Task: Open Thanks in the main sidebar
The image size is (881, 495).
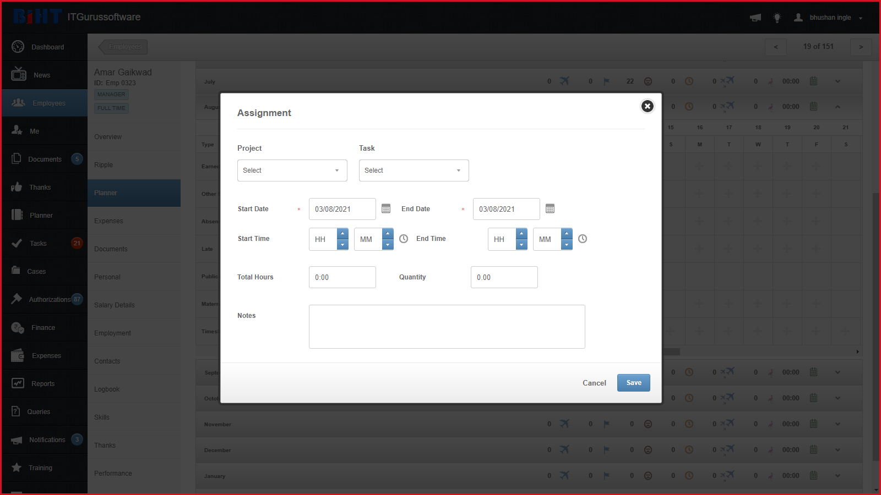Action: 44,188
